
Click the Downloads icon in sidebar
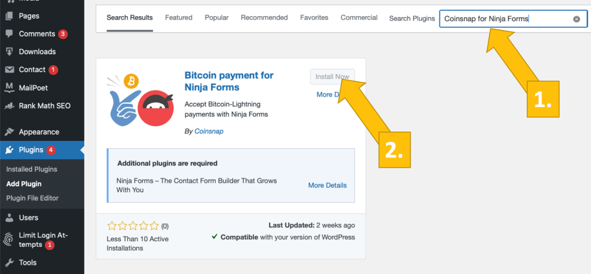click(9, 52)
